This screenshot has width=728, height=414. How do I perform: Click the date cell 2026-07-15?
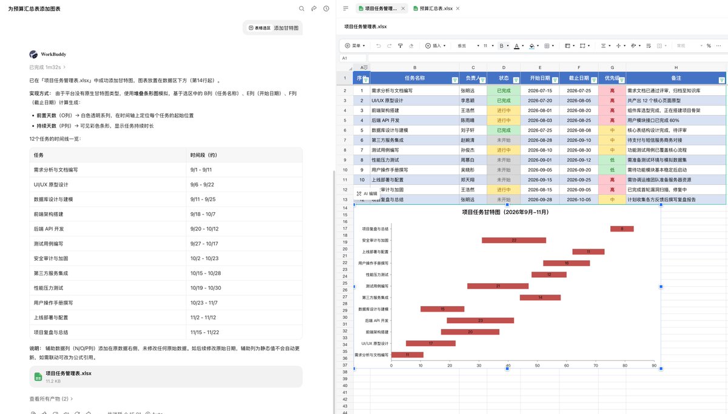(x=540, y=90)
